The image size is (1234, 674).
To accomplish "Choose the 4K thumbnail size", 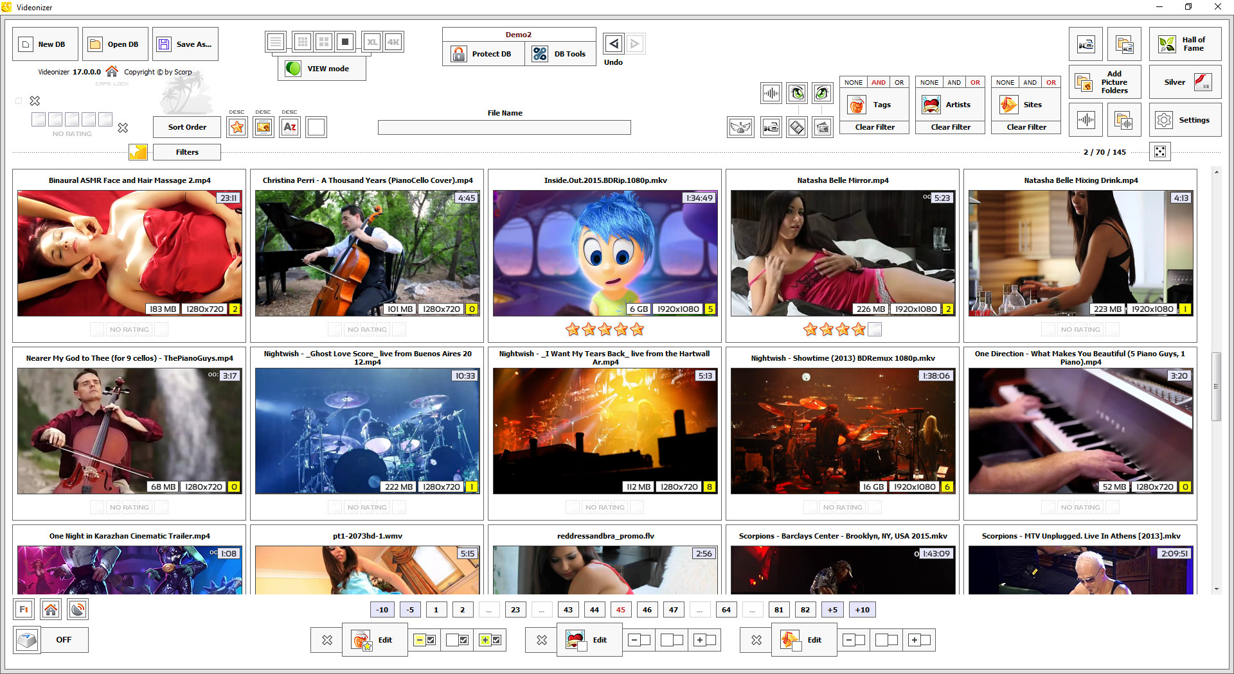I will 393,42.
